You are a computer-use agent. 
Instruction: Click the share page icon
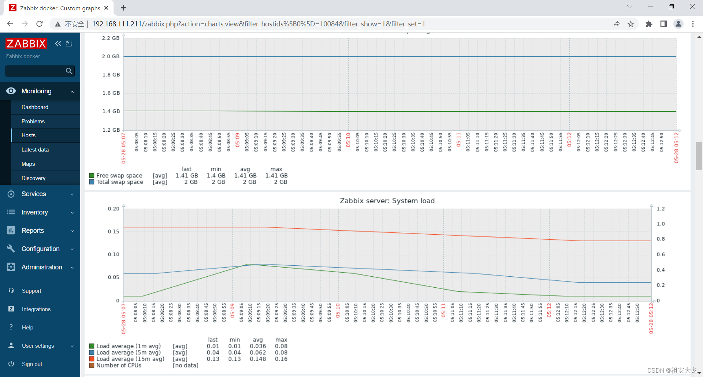[x=616, y=24]
